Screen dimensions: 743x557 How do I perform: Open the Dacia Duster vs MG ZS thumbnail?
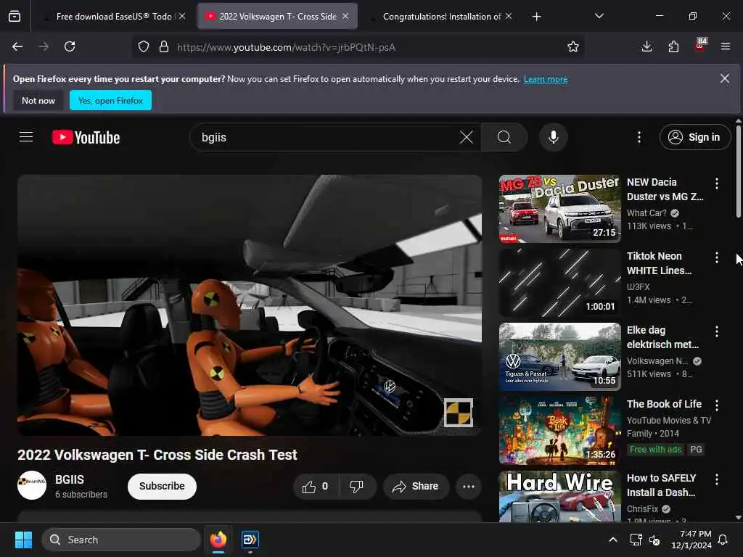point(559,209)
